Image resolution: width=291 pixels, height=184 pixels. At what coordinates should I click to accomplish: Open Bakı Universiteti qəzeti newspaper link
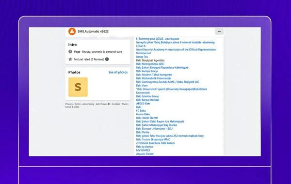(172, 91)
